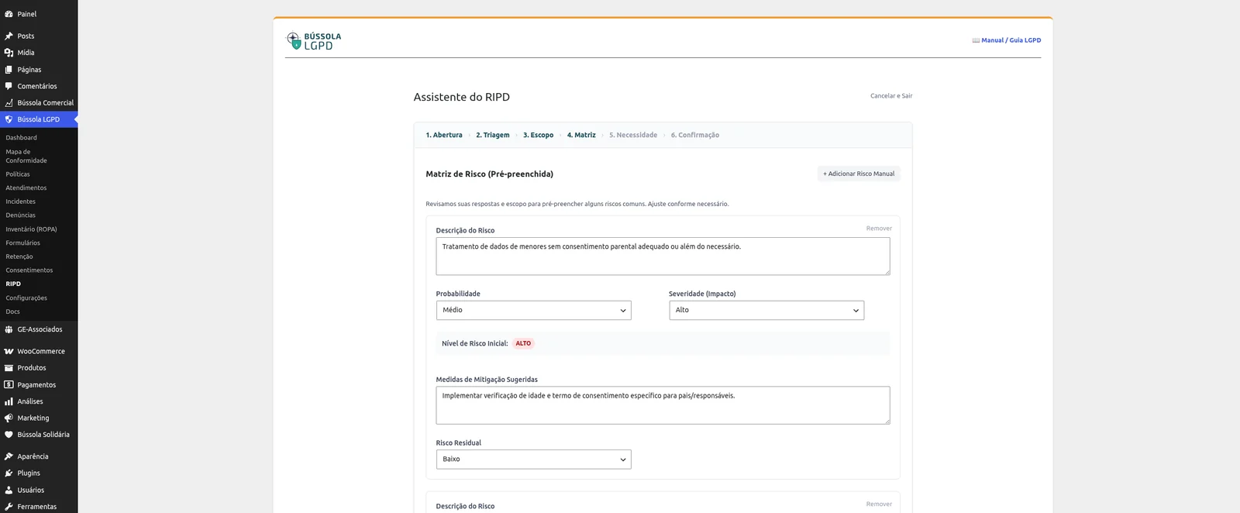
Task: Click the WooCommerce logo icon
Action: tap(9, 351)
